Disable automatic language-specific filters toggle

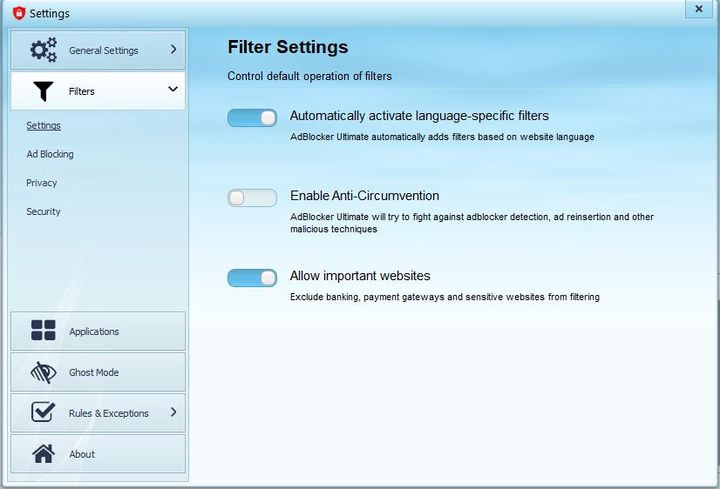coord(252,117)
